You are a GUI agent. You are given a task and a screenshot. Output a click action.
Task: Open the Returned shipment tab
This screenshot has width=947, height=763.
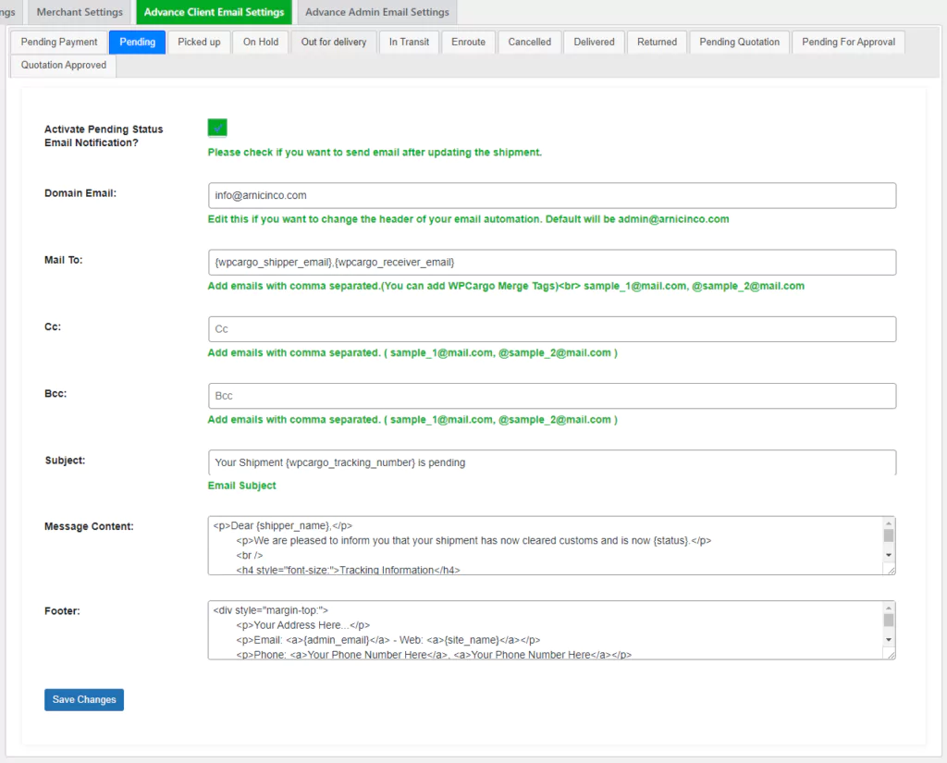[657, 42]
